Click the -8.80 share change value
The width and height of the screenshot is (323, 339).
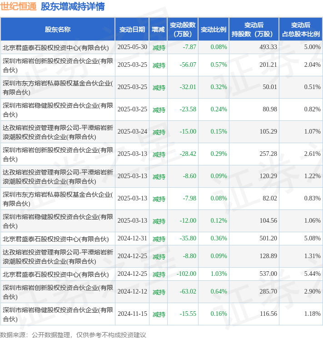pyautogui.click(x=189, y=256)
